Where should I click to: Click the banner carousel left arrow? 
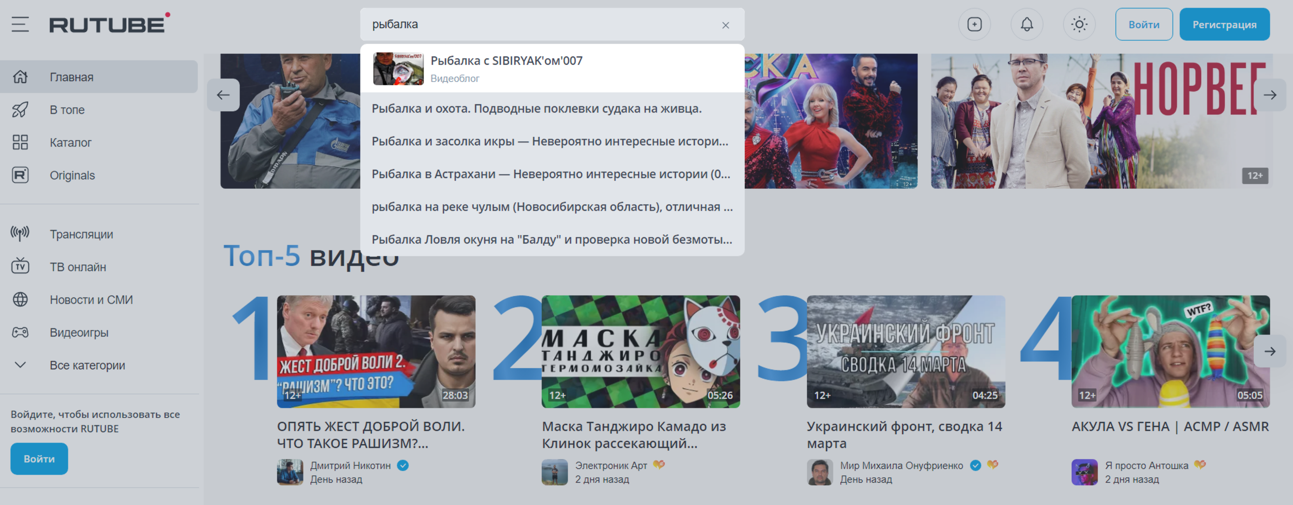[x=223, y=95]
